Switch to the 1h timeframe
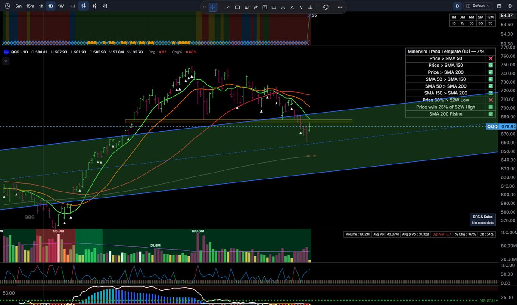This screenshot has width=517, height=305. pos(41,6)
